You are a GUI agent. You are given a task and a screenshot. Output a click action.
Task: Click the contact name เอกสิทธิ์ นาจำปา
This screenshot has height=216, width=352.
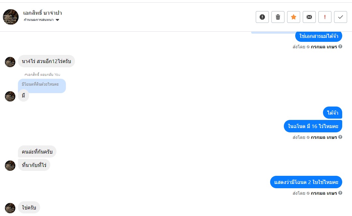[42, 13]
